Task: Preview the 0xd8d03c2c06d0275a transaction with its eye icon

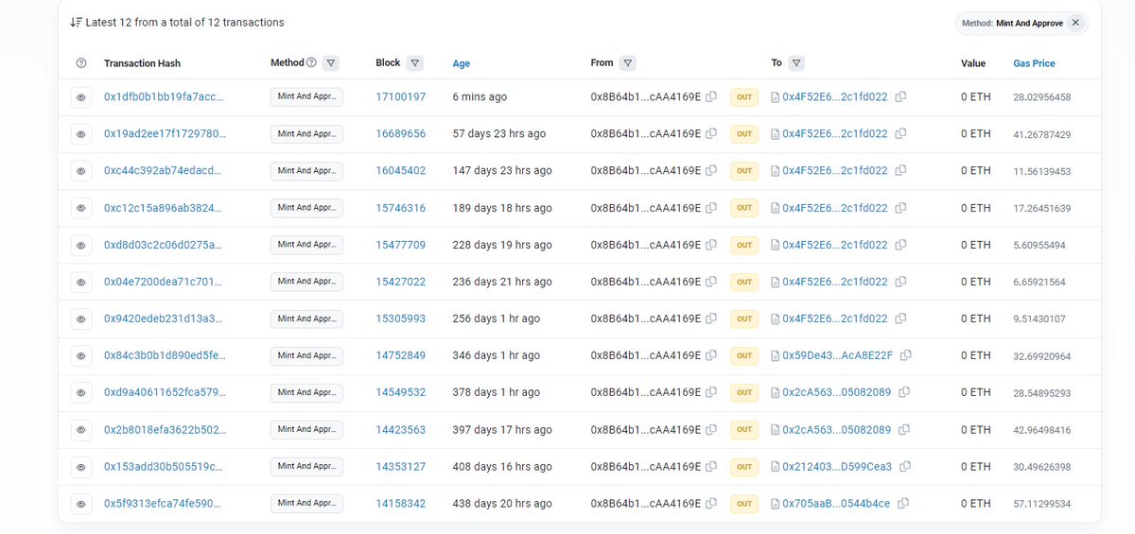Action: (x=81, y=245)
